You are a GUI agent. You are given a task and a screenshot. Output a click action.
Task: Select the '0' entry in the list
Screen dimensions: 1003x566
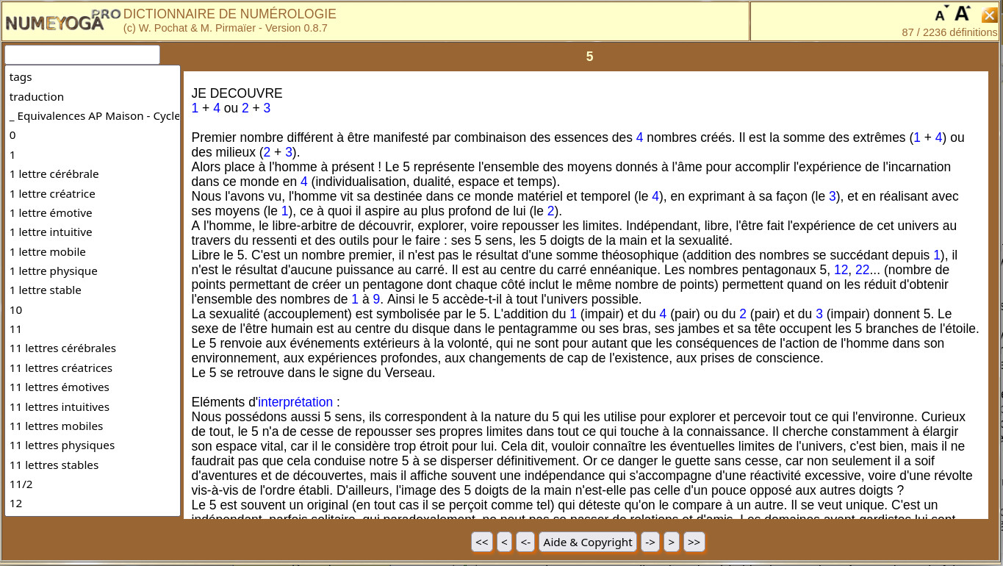click(93, 135)
